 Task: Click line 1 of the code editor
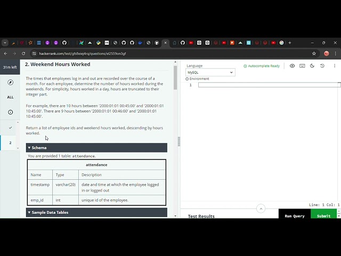pos(269,85)
